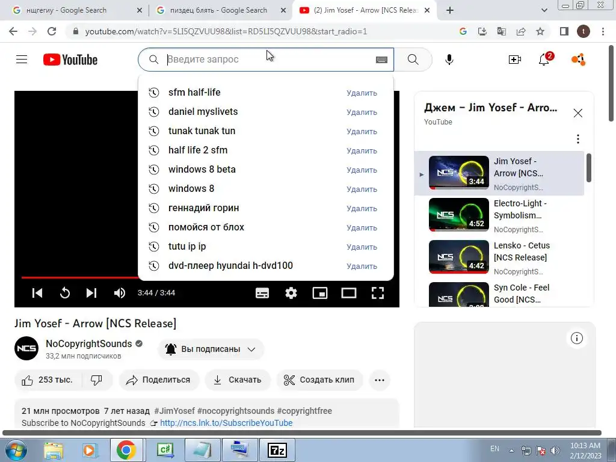This screenshot has width=616, height=462.
Task: Open a new browser tab
Action: [450, 10]
